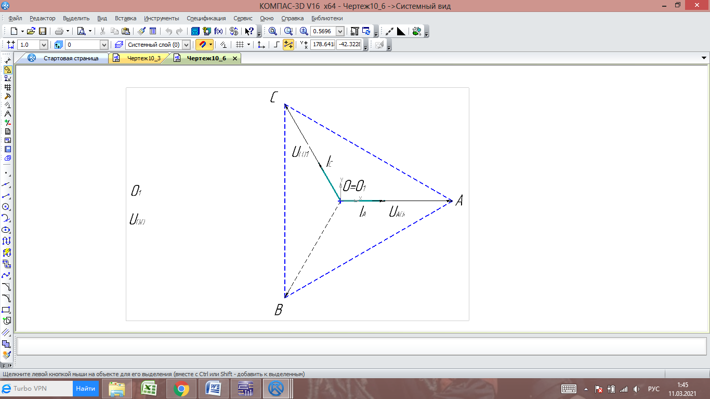The height and width of the screenshot is (399, 710).
Task: Open the Системный слой (0) layer dropdown
Action: tap(186, 45)
